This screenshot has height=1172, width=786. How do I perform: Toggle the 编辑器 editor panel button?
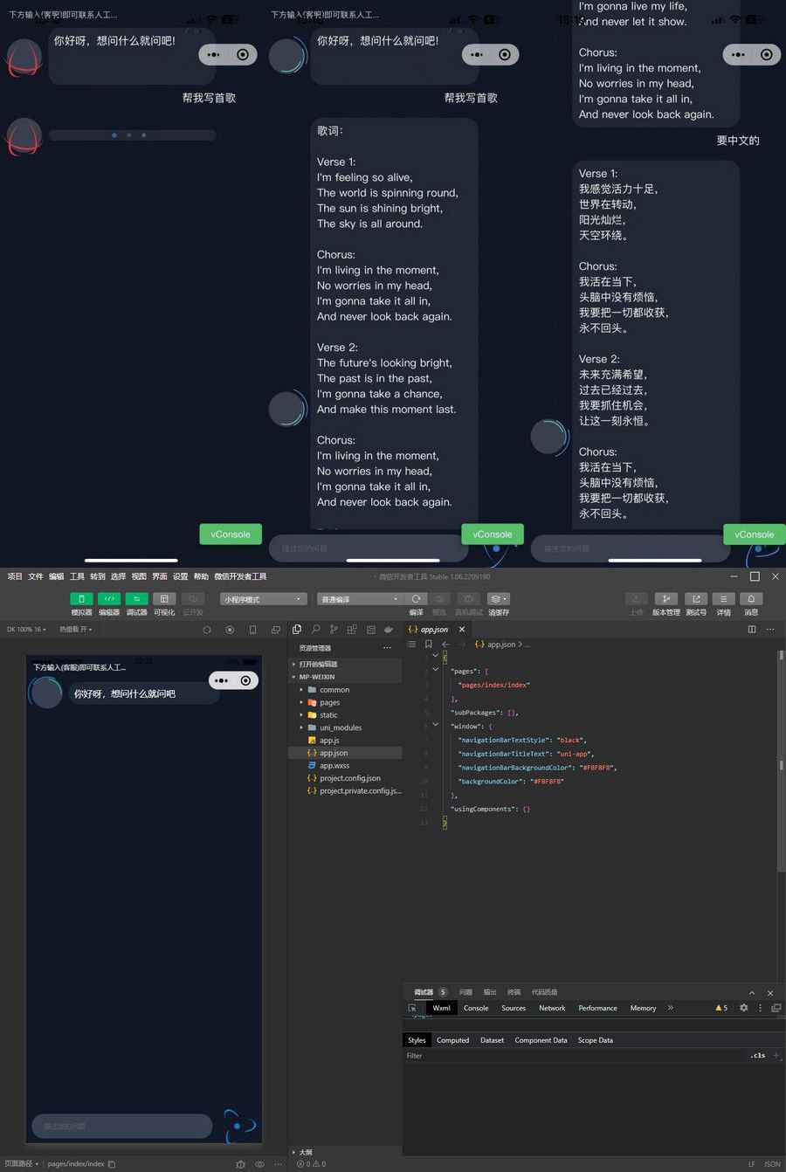point(109,599)
